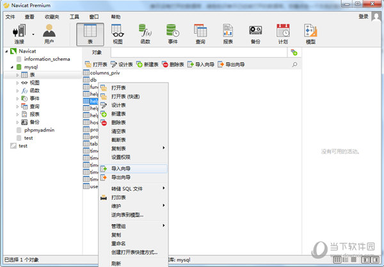
Task: Open the 工具 menu
Action: [x=74, y=17]
